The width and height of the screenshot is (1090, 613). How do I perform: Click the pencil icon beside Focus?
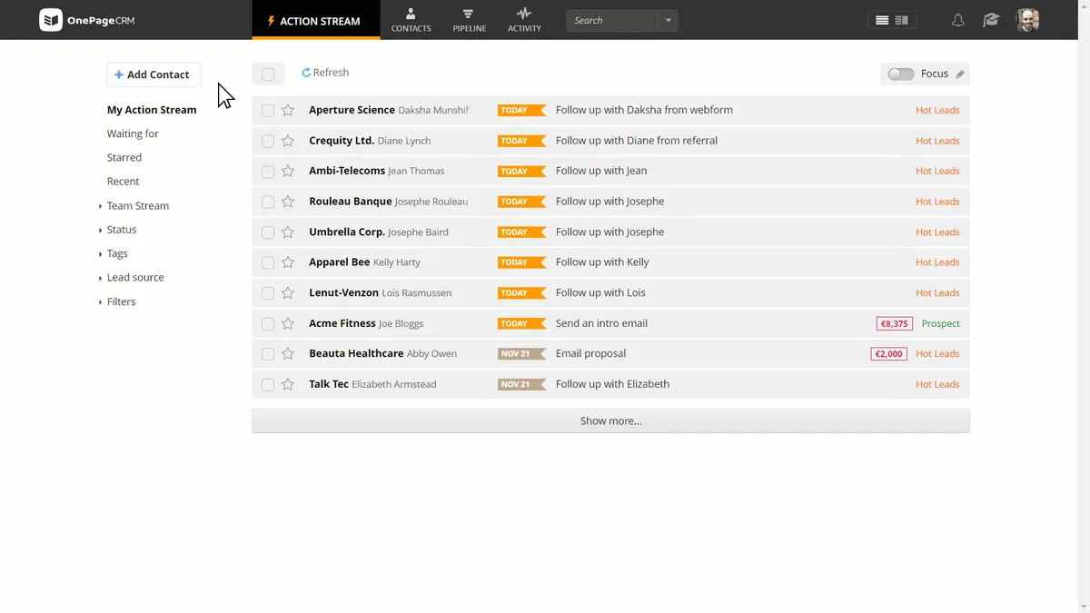tap(960, 74)
